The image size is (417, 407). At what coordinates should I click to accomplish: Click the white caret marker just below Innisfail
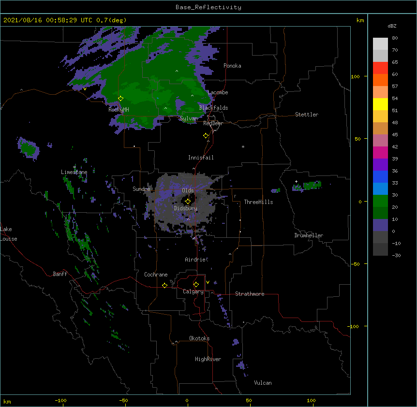pos(194,168)
